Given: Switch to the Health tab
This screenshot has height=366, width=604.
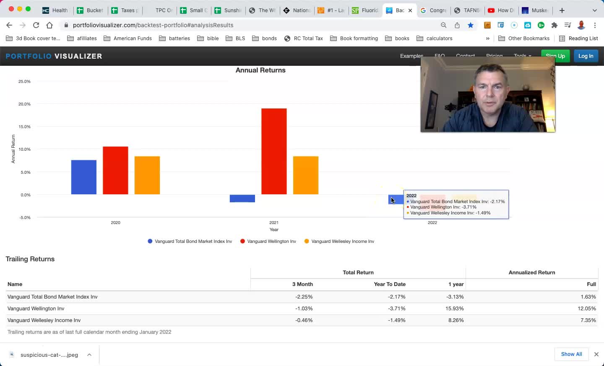Looking at the screenshot, I should [56, 10].
